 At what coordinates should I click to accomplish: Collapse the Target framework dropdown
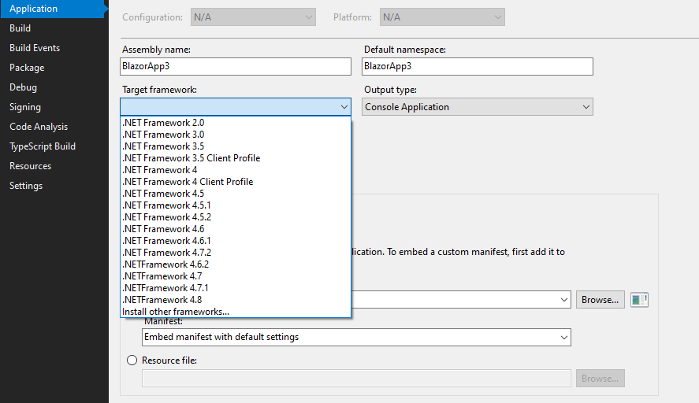click(x=236, y=107)
